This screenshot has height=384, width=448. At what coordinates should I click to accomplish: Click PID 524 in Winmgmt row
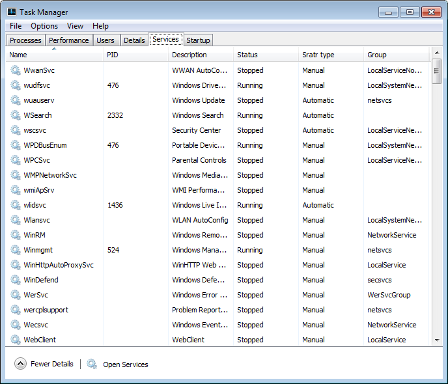(113, 250)
